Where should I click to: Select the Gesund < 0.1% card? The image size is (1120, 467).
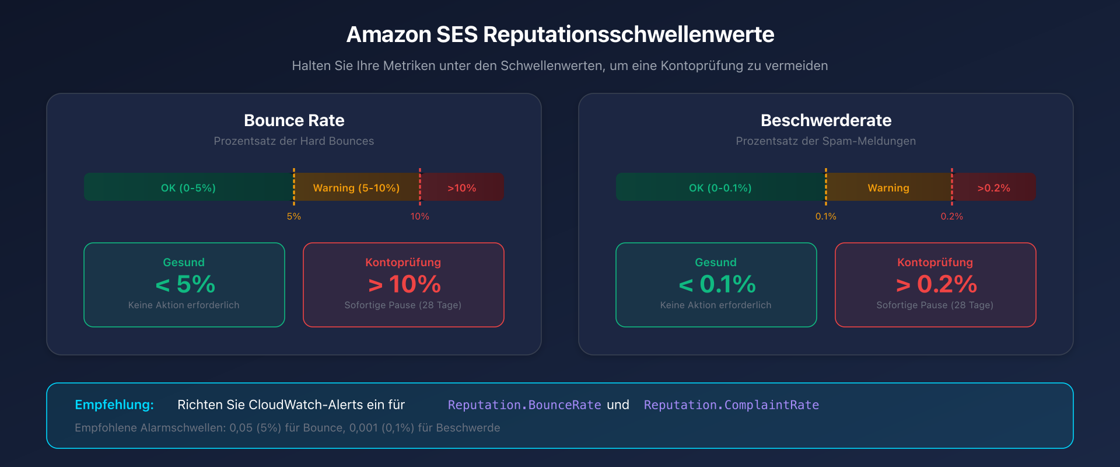[716, 285]
